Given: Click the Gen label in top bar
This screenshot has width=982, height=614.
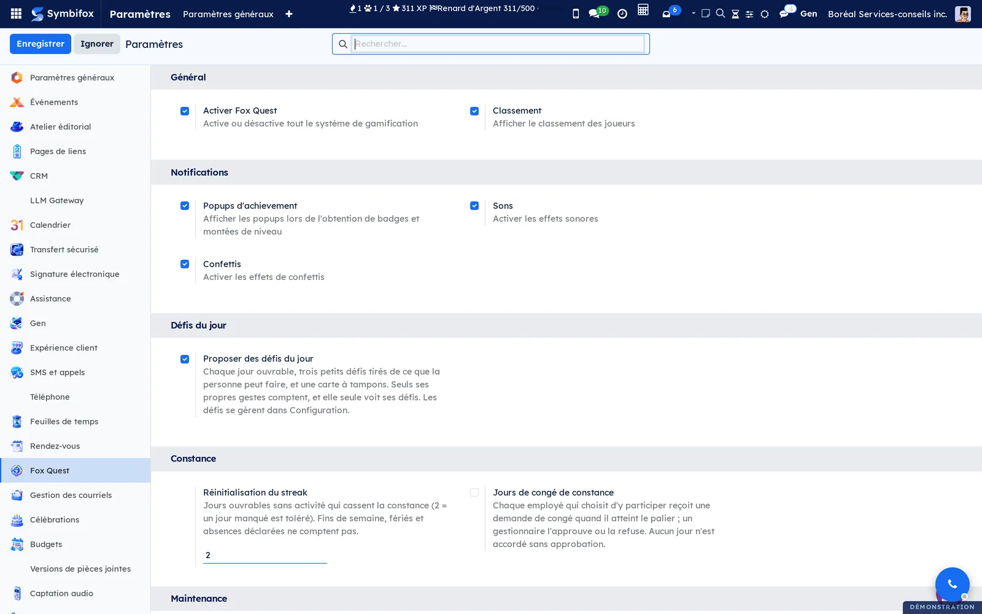Looking at the screenshot, I should pyautogui.click(x=808, y=14).
